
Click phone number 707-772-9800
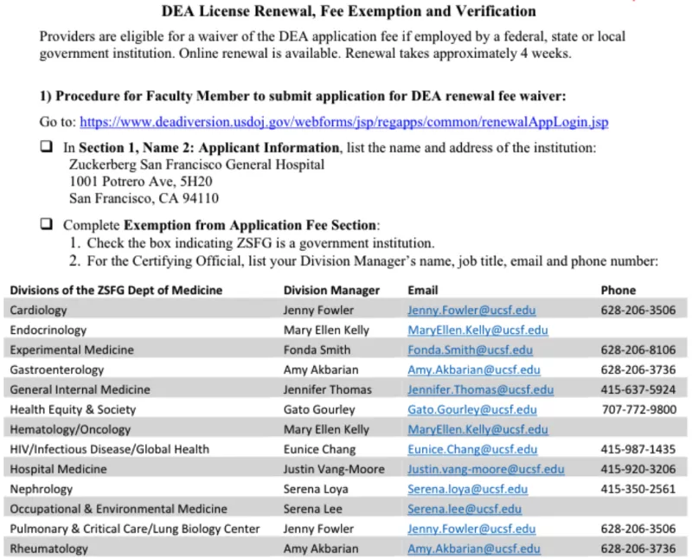pos(639,409)
